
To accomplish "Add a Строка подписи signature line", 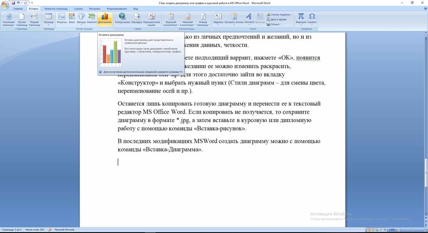I will [279, 14].
